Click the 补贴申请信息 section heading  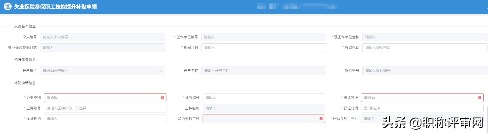(x=25, y=83)
